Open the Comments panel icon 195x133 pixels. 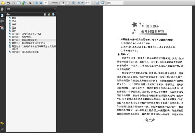tap(2, 123)
